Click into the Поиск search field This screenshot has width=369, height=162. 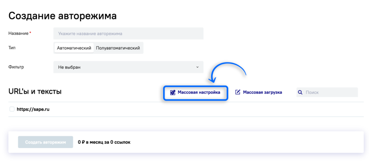(330, 92)
